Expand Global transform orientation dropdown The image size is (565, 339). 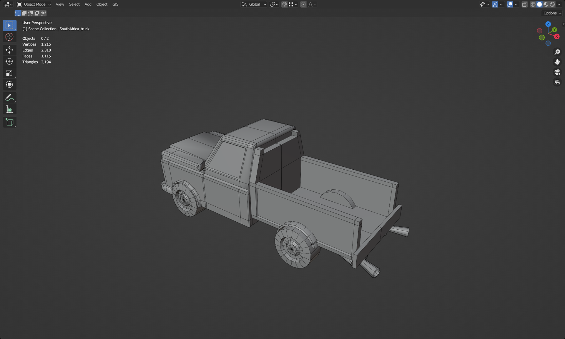pos(254,4)
